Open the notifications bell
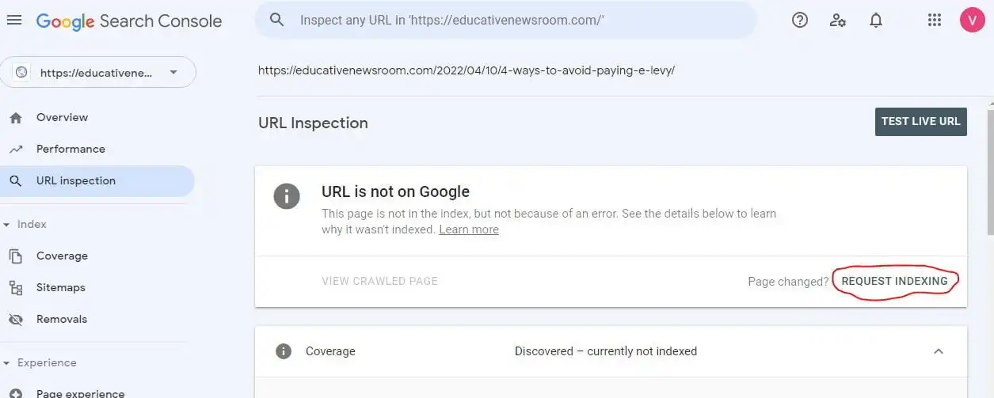Viewport: 994px width, 398px height. pos(876,21)
